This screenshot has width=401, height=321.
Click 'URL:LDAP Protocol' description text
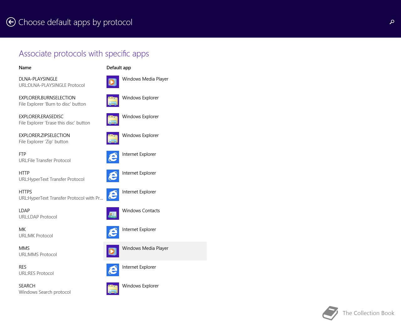tap(38, 217)
